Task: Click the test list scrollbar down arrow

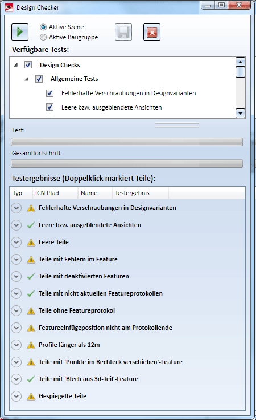Action: point(240,114)
